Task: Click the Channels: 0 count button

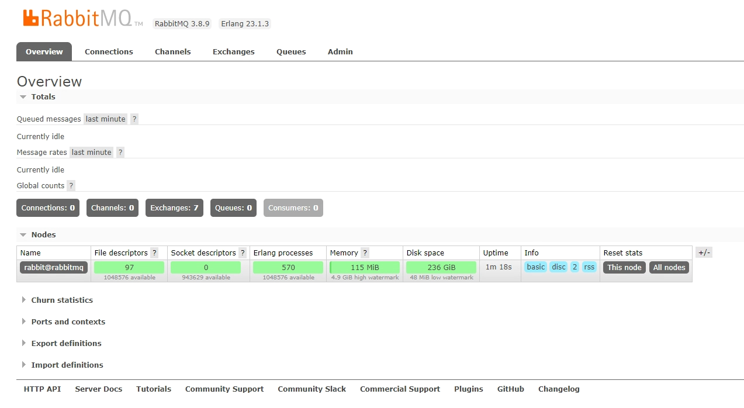Action: pyautogui.click(x=113, y=208)
